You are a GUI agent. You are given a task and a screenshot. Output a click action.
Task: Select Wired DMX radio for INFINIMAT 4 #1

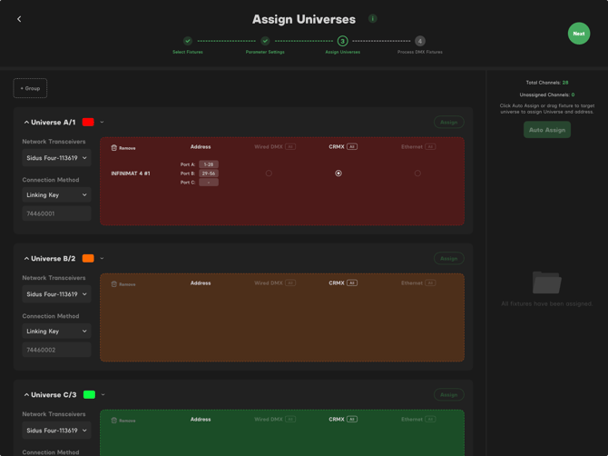[269, 173]
